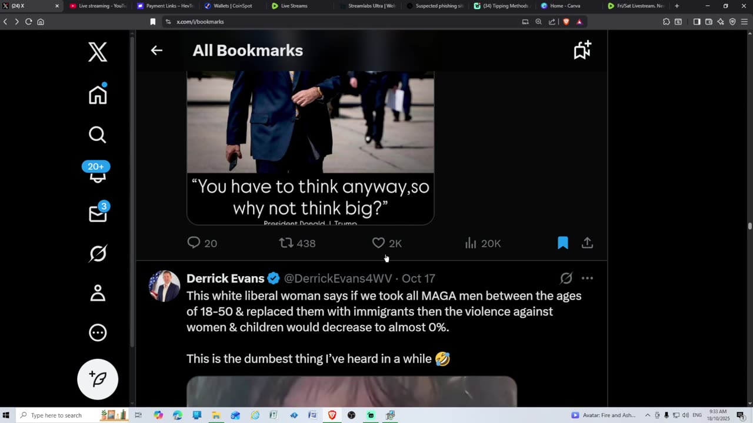Navigate back in browser

[5, 22]
